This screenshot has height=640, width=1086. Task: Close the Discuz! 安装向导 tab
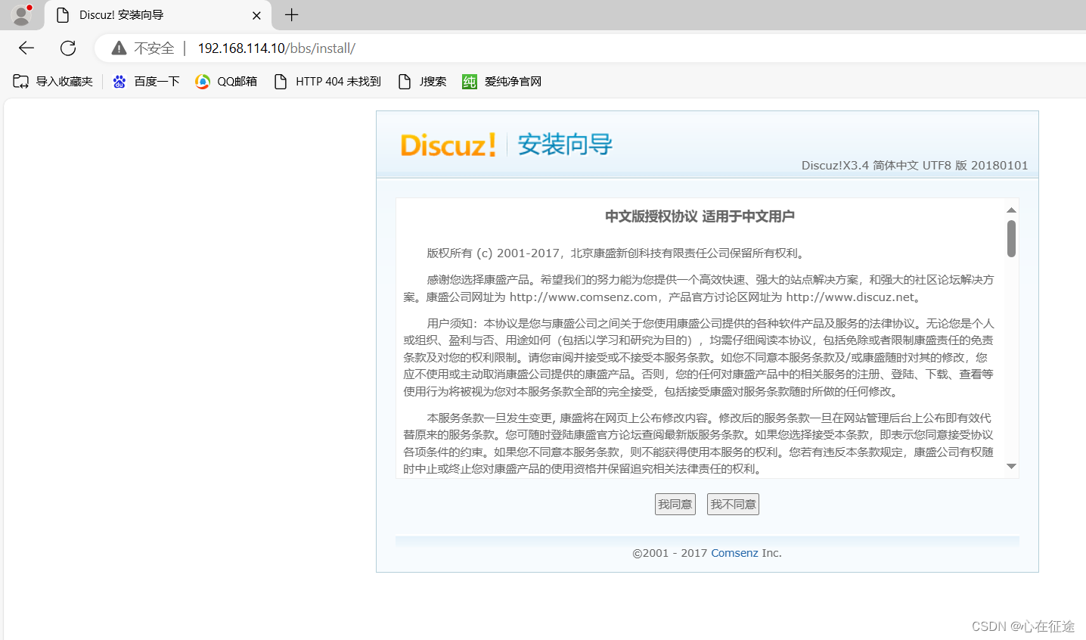click(256, 15)
